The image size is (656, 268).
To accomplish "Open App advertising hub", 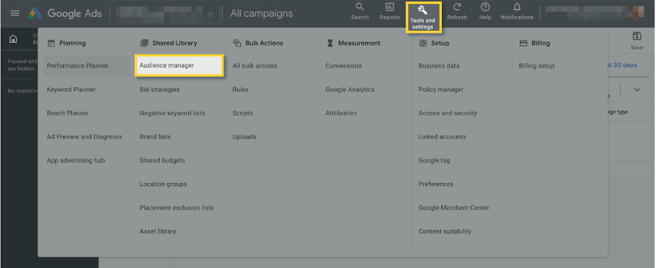I will (76, 160).
